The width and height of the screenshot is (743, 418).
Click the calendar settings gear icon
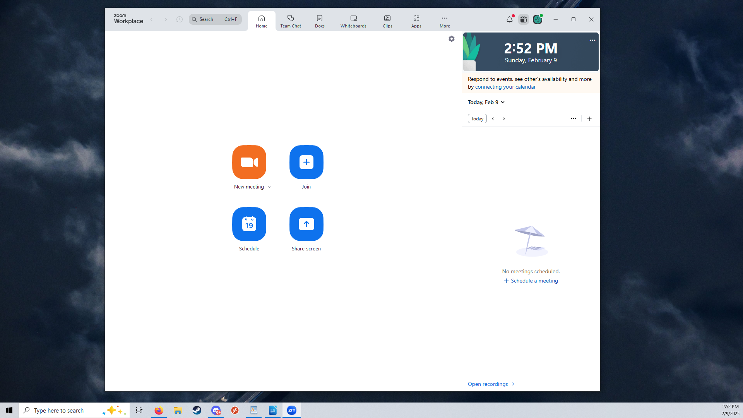(451, 38)
